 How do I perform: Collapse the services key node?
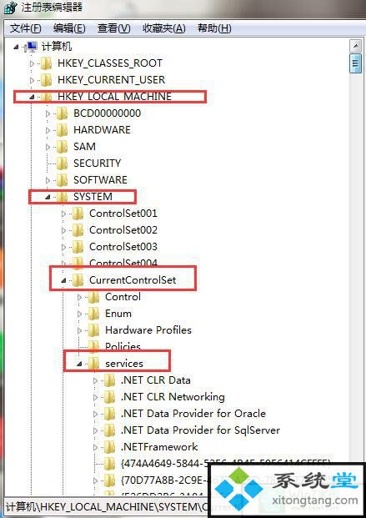point(79,364)
